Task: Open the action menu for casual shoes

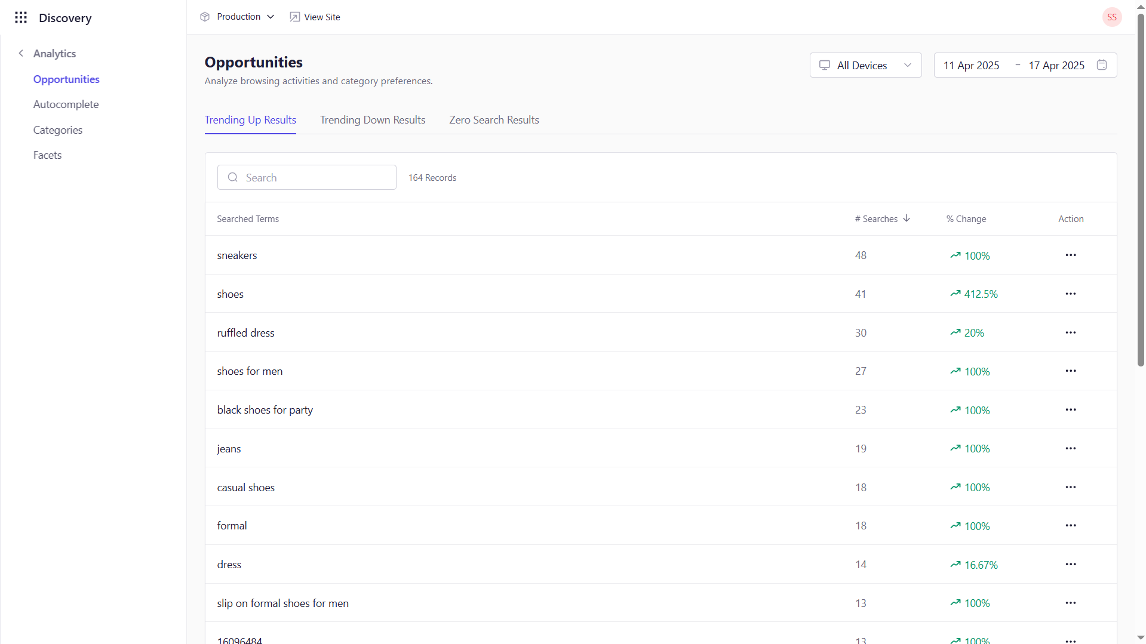Action: 1070,487
